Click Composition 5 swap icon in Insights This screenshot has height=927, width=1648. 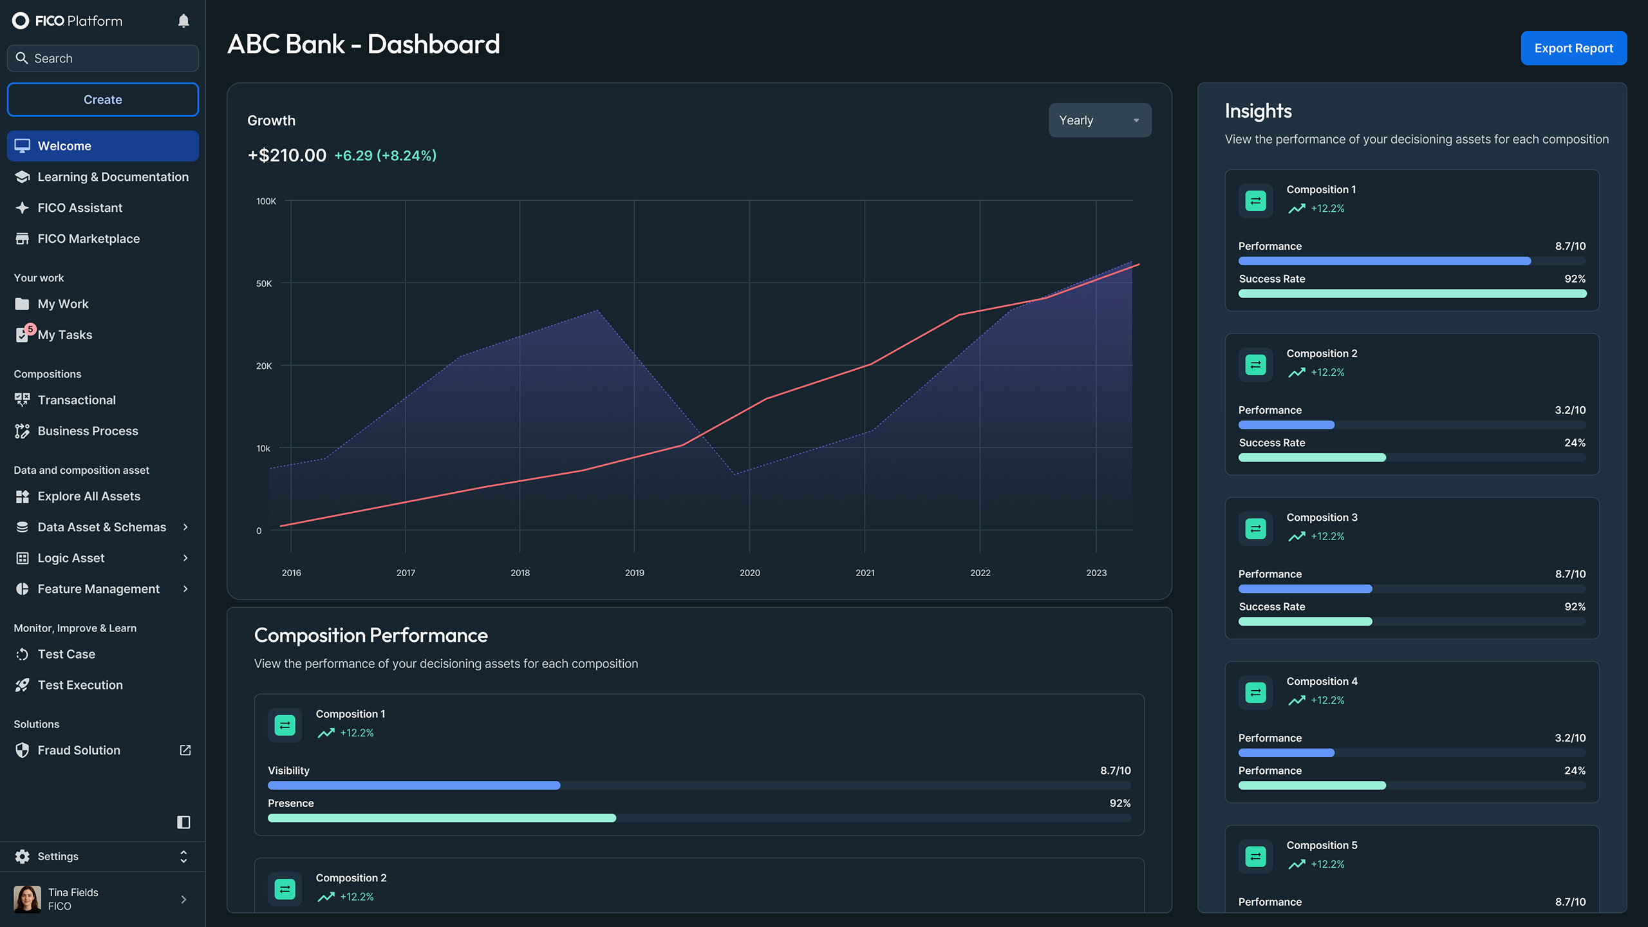coord(1255,856)
